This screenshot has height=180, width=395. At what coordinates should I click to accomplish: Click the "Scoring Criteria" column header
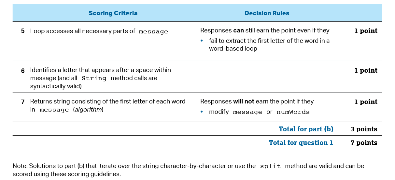pos(113,13)
